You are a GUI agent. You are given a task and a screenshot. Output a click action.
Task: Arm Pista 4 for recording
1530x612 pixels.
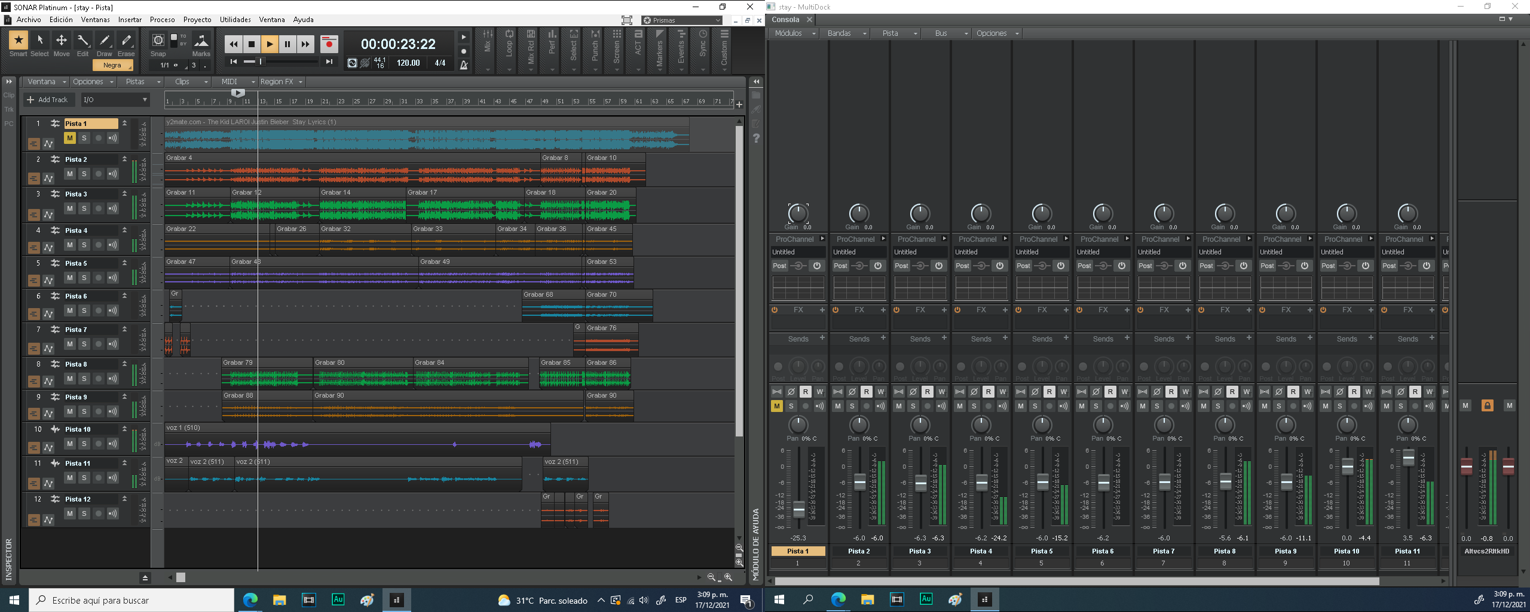point(99,245)
